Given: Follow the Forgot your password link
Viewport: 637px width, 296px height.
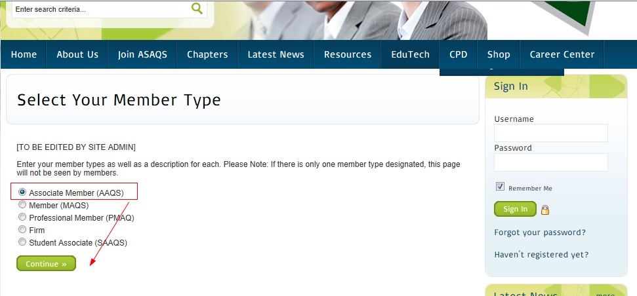Looking at the screenshot, I should click(x=540, y=232).
